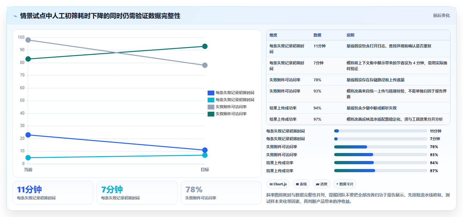The width and height of the screenshot is (463, 217).
Task: Click the 说明 column header
Action: click(350, 35)
